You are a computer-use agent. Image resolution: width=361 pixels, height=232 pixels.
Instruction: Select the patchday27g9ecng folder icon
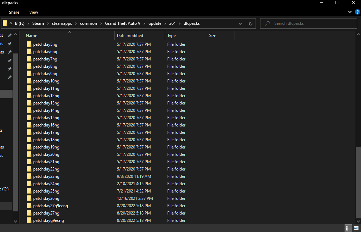coord(29,206)
